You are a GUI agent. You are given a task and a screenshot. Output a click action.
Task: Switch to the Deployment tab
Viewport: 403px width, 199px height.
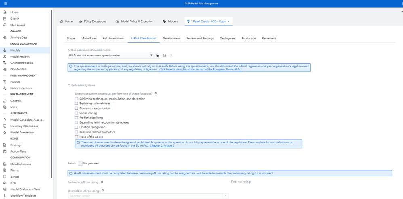pos(228,38)
